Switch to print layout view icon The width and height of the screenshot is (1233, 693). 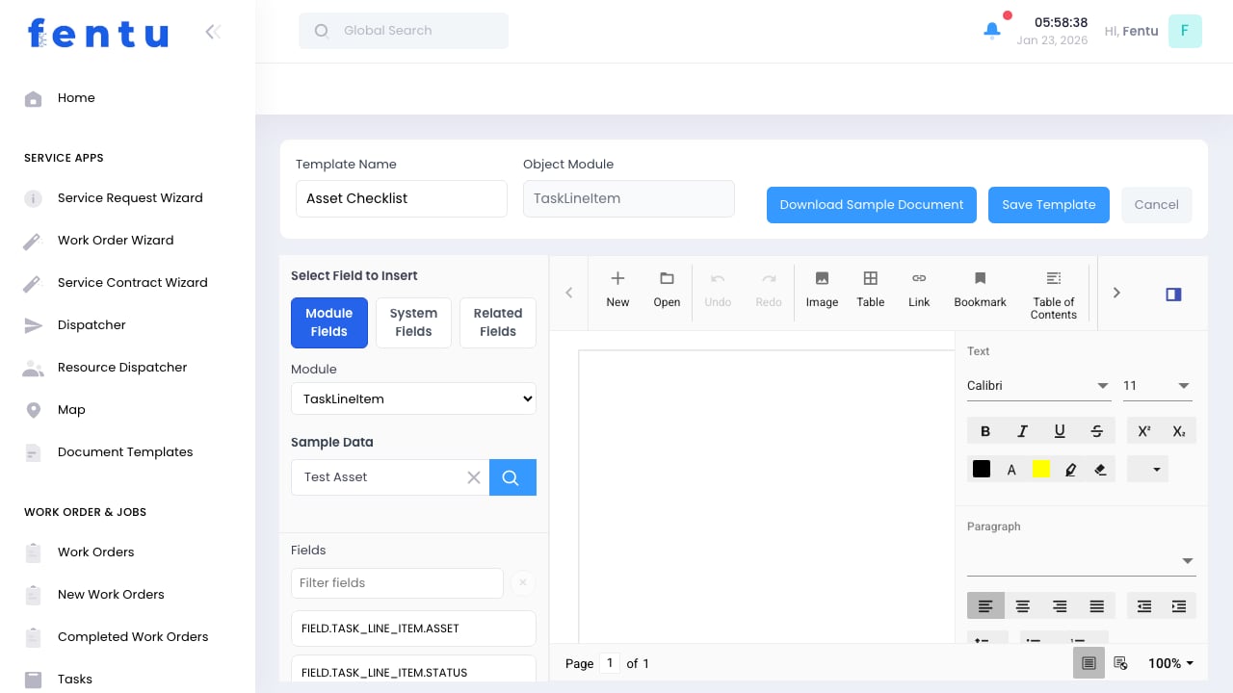1089,663
